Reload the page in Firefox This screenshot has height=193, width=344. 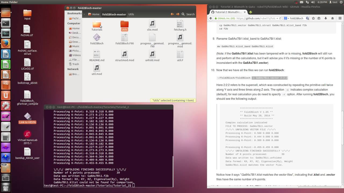pyautogui.click(x=280, y=18)
